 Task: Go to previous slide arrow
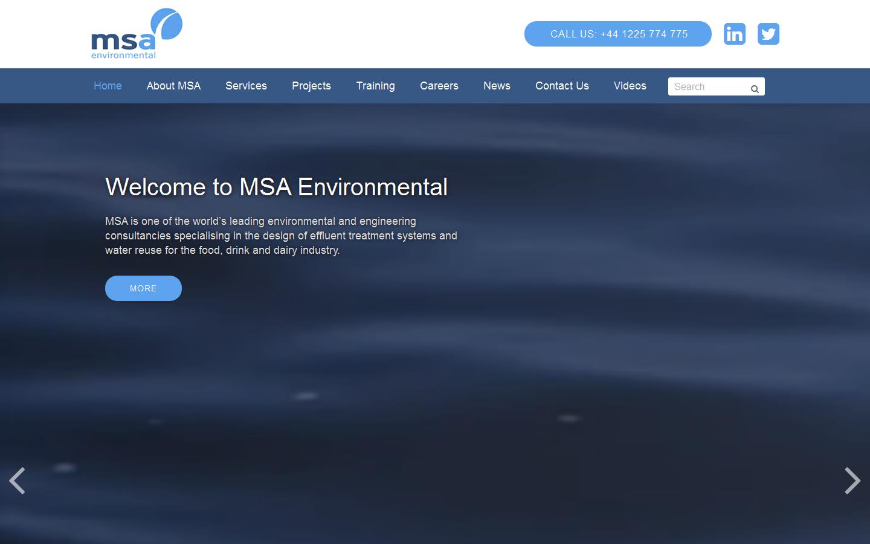[17, 481]
